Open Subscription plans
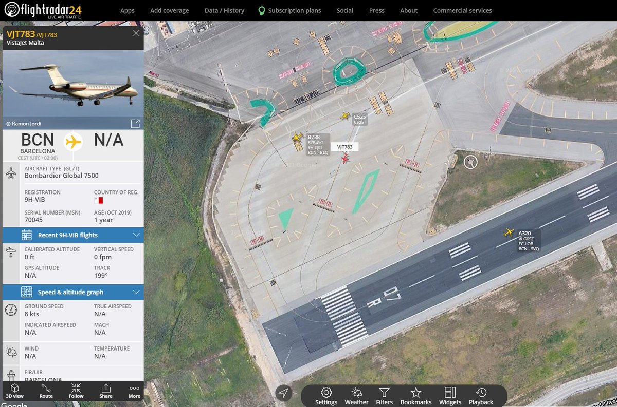The width and height of the screenshot is (617, 407). tap(294, 10)
